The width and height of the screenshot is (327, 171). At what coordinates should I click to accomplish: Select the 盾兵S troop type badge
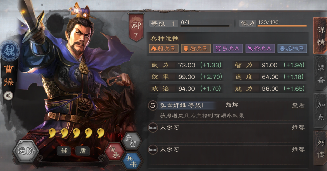(196, 49)
